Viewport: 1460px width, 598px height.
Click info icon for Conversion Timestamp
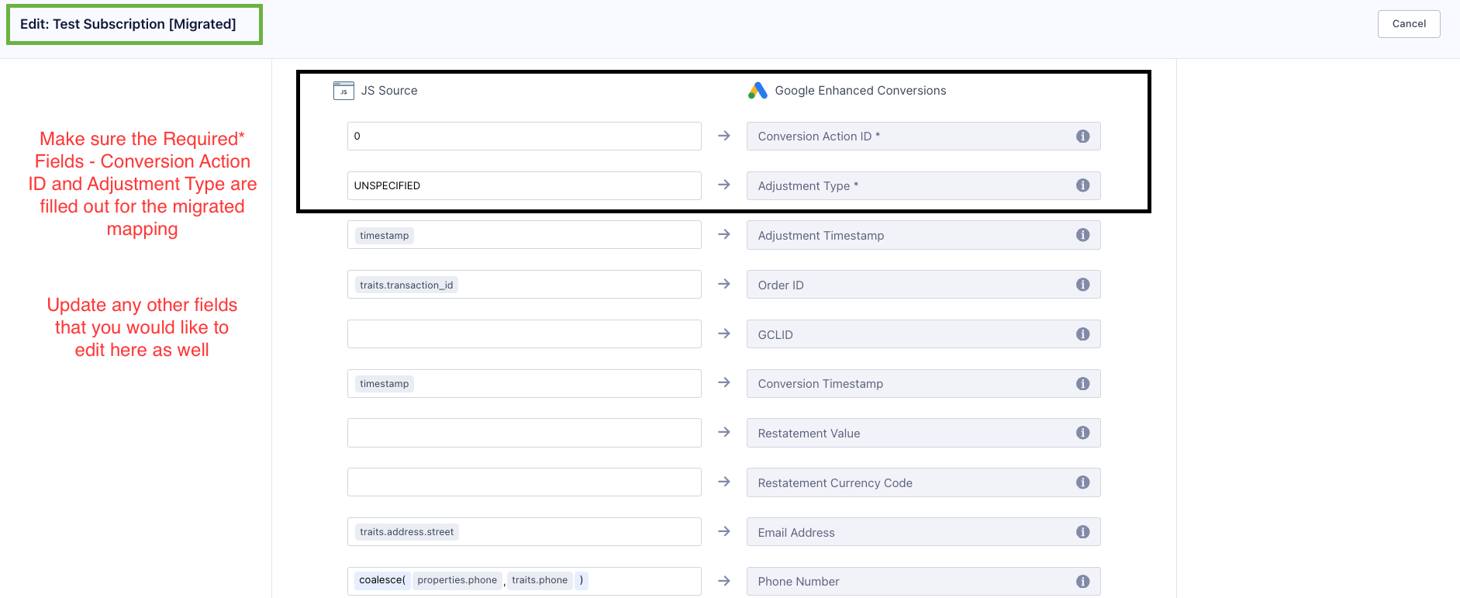[1083, 384]
